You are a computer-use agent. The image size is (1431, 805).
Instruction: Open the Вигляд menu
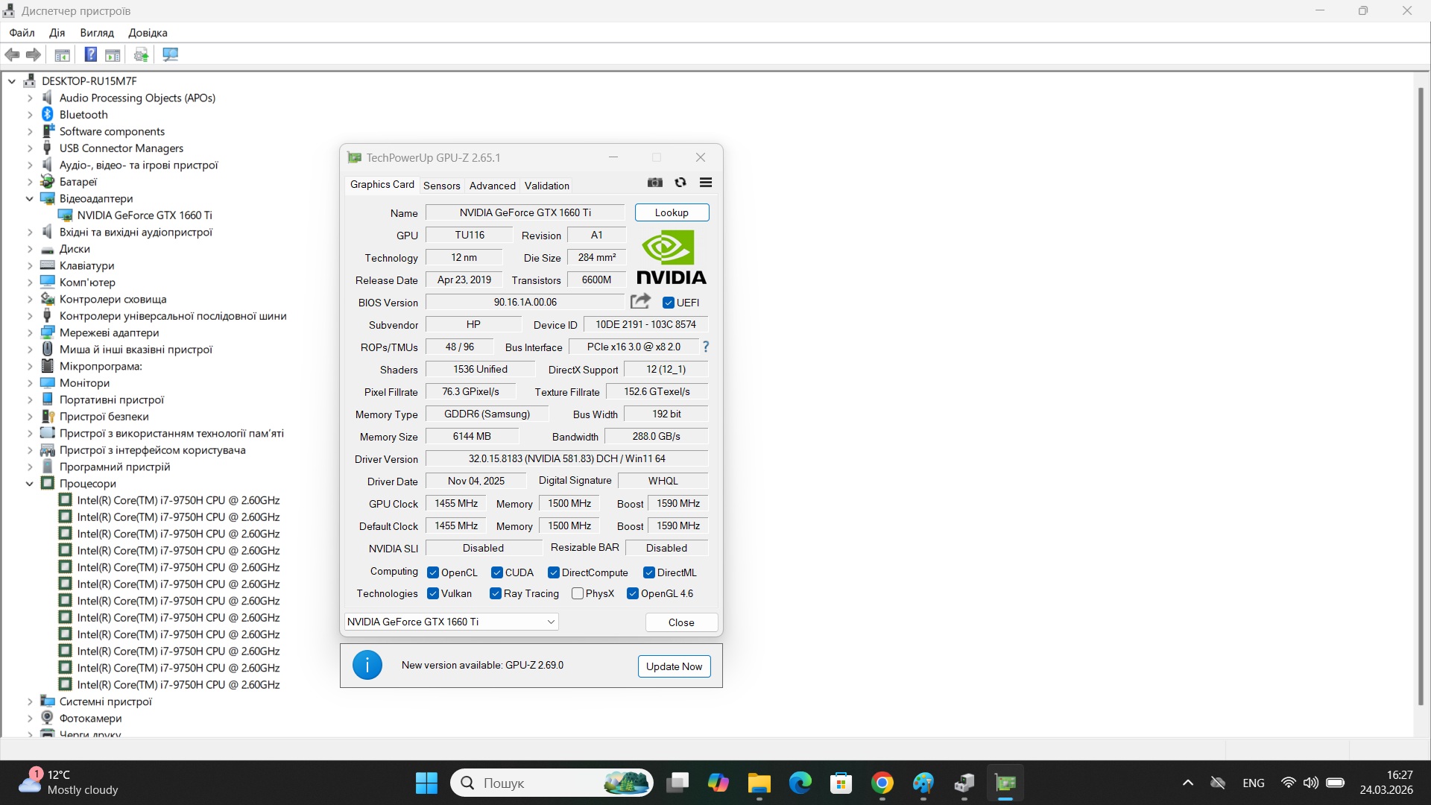[x=97, y=33]
